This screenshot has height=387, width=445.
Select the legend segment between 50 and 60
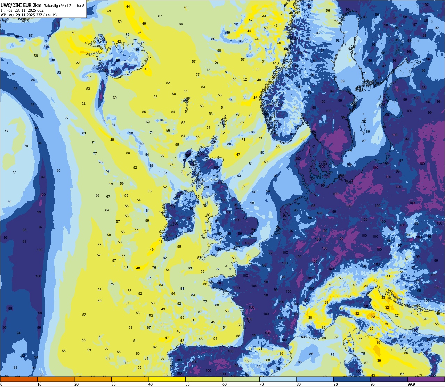click(x=204, y=379)
